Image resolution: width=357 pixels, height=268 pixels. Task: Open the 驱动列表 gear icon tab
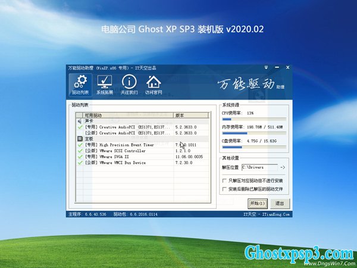[80, 85]
